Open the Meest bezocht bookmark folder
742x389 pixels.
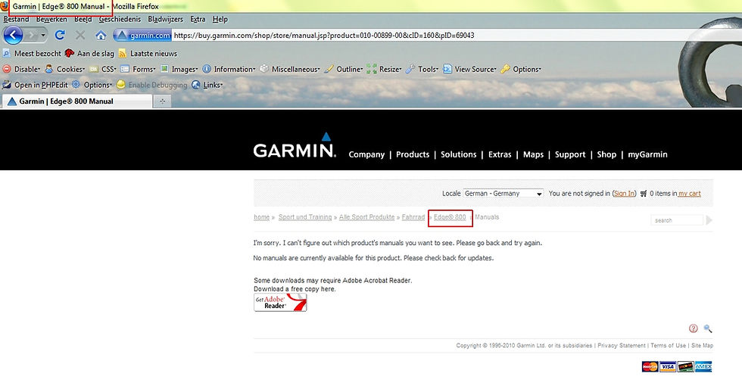click(x=32, y=54)
